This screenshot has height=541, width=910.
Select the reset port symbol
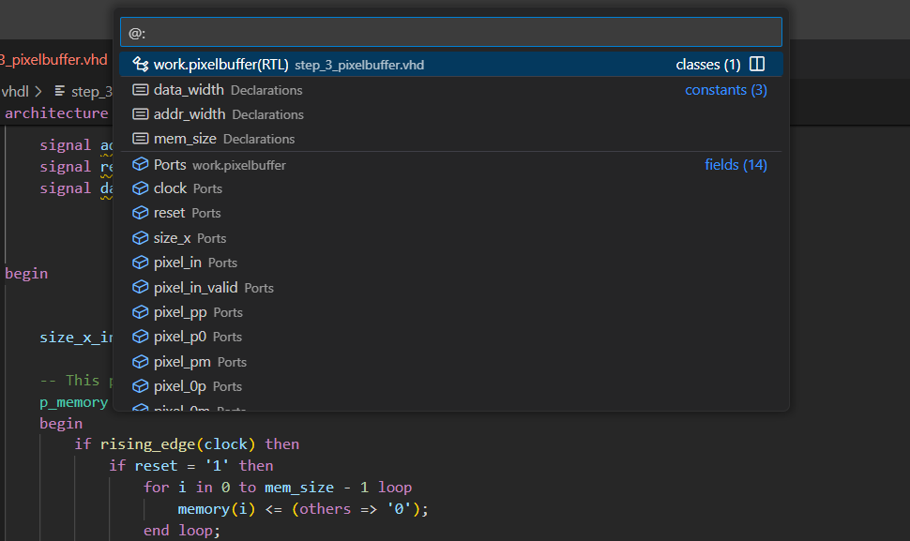coord(170,213)
